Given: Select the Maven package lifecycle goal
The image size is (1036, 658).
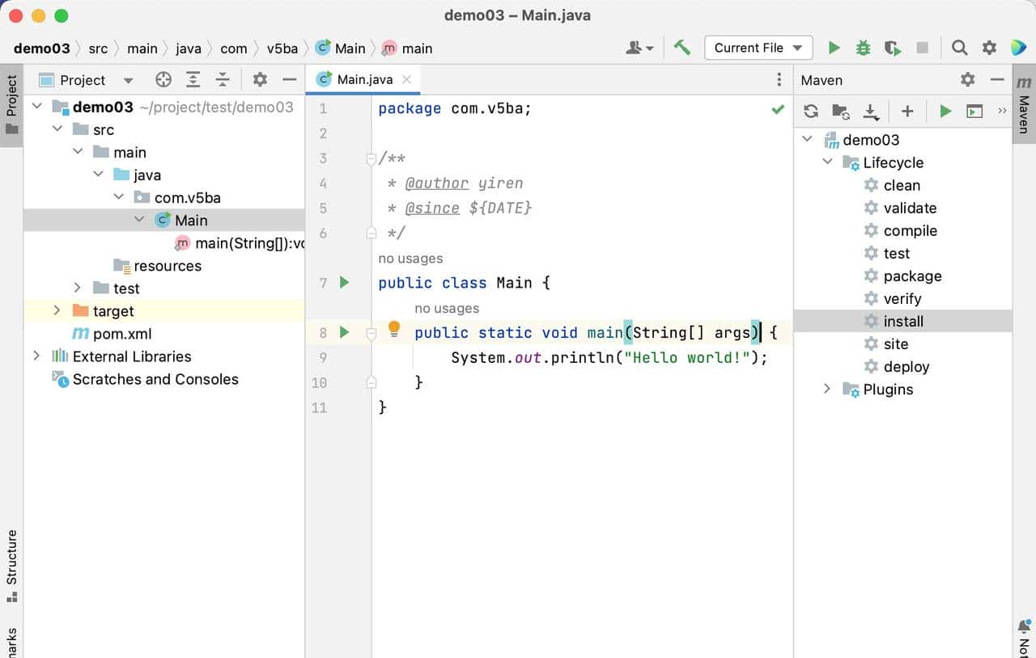Looking at the screenshot, I should 912,276.
